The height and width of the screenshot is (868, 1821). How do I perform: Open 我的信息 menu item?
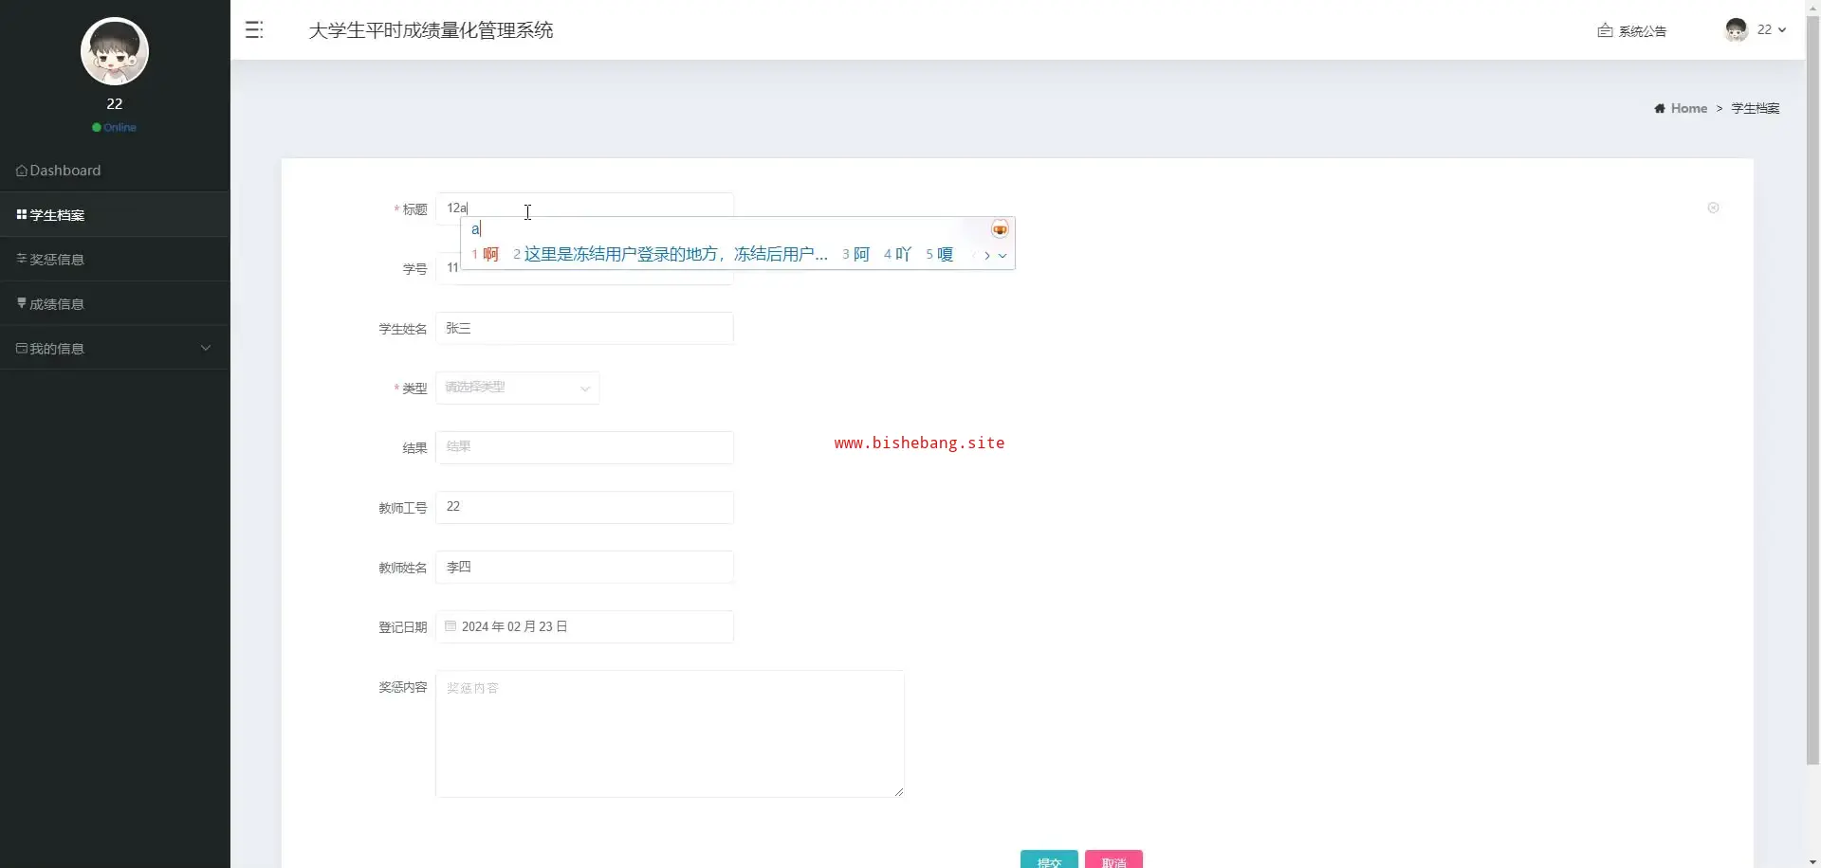[x=115, y=348]
